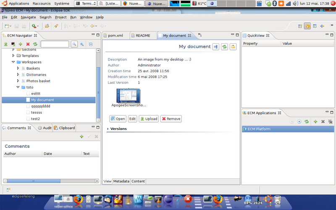Open the Applications menu in Ubuntu panel
This screenshot has width=336, height=210.
click(18, 3)
